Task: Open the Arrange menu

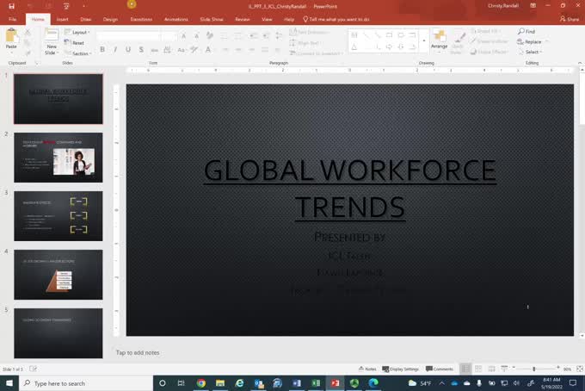Action: point(439,40)
